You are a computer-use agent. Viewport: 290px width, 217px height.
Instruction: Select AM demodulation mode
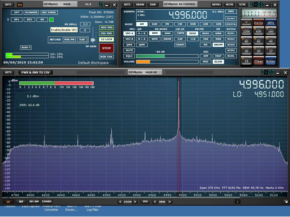pyautogui.click(x=142, y=24)
